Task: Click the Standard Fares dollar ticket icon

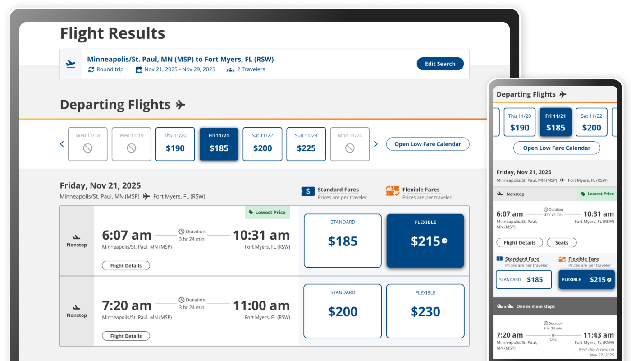Action: tap(308, 191)
